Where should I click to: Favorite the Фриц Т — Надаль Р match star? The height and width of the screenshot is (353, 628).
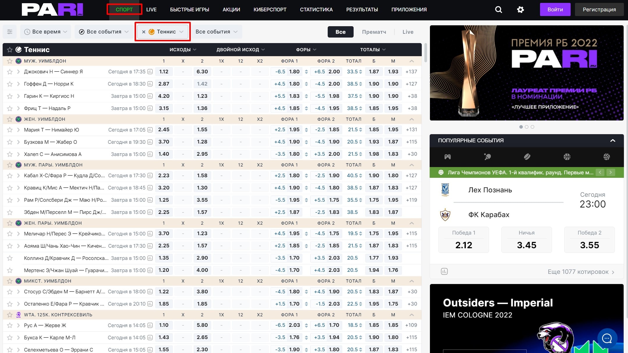coord(10,108)
